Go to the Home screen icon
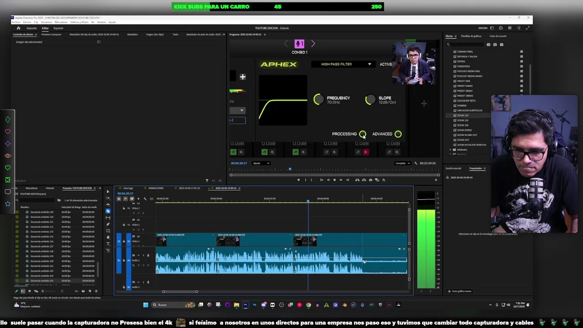The image size is (583, 328). point(18,28)
